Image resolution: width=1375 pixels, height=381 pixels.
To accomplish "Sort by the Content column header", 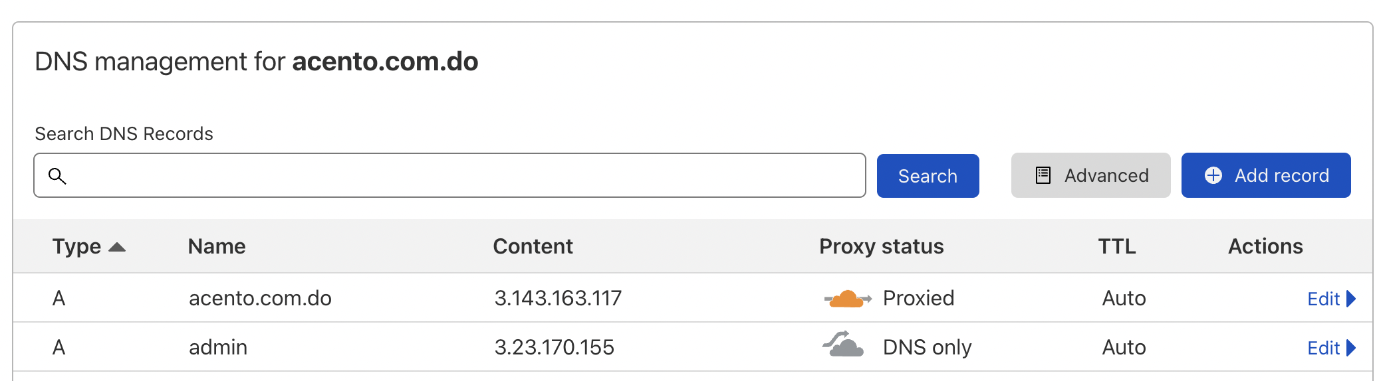I will pyautogui.click(x=533, y=246).
